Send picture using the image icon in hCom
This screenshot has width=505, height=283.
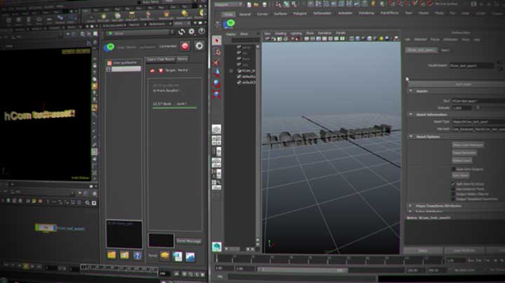[190, 257]
